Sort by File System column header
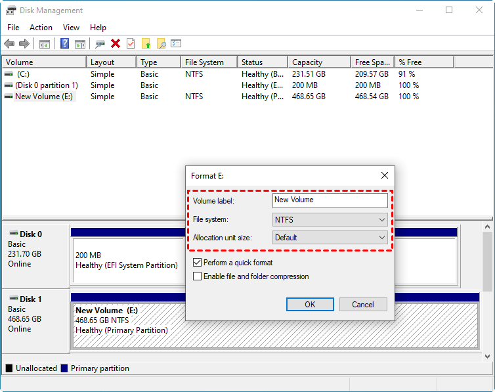This screenshot has height=392, width=495. tap(209, 62)
